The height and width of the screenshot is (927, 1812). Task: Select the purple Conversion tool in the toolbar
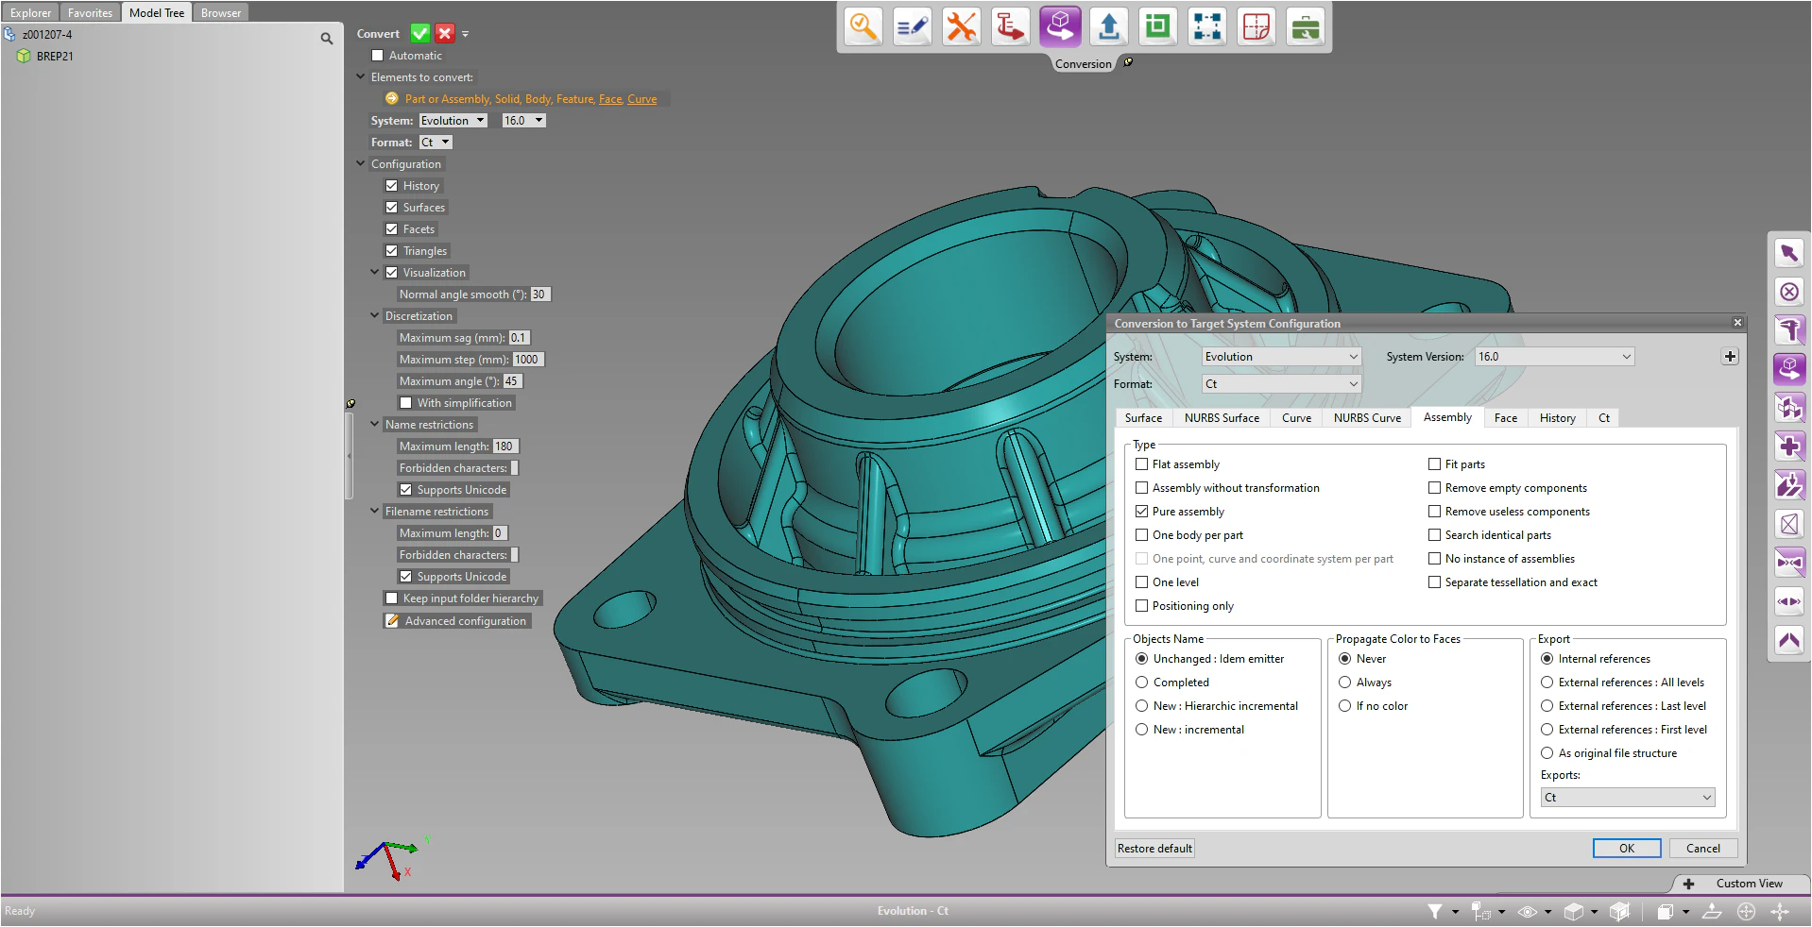(1059, 26)
